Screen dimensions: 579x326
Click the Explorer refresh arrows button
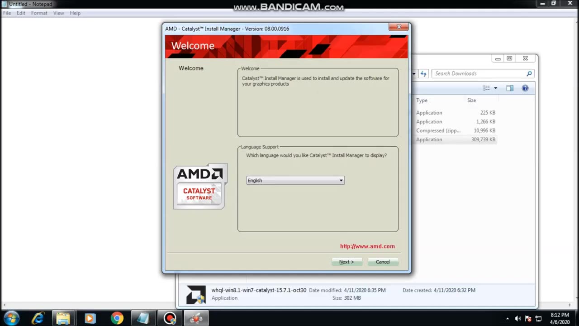tap(423, 73)
